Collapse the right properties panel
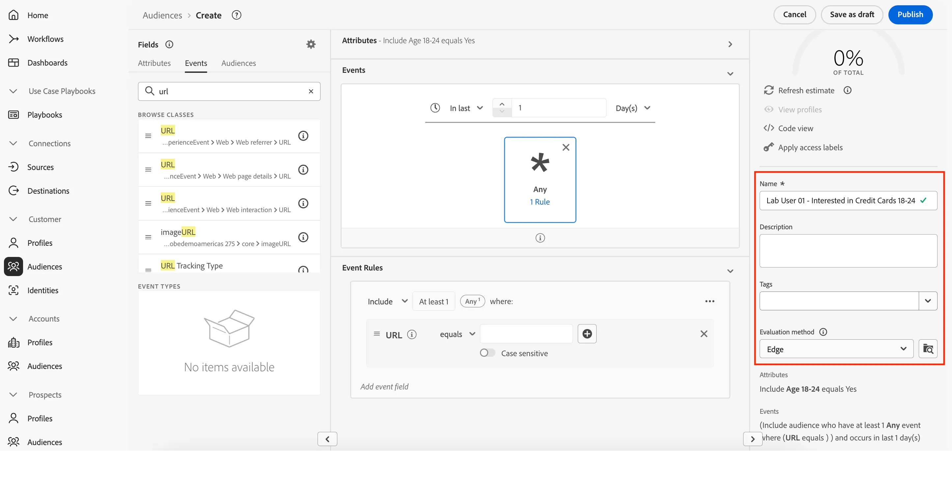Viewport: 952px width, 477px height. point(752,439)
